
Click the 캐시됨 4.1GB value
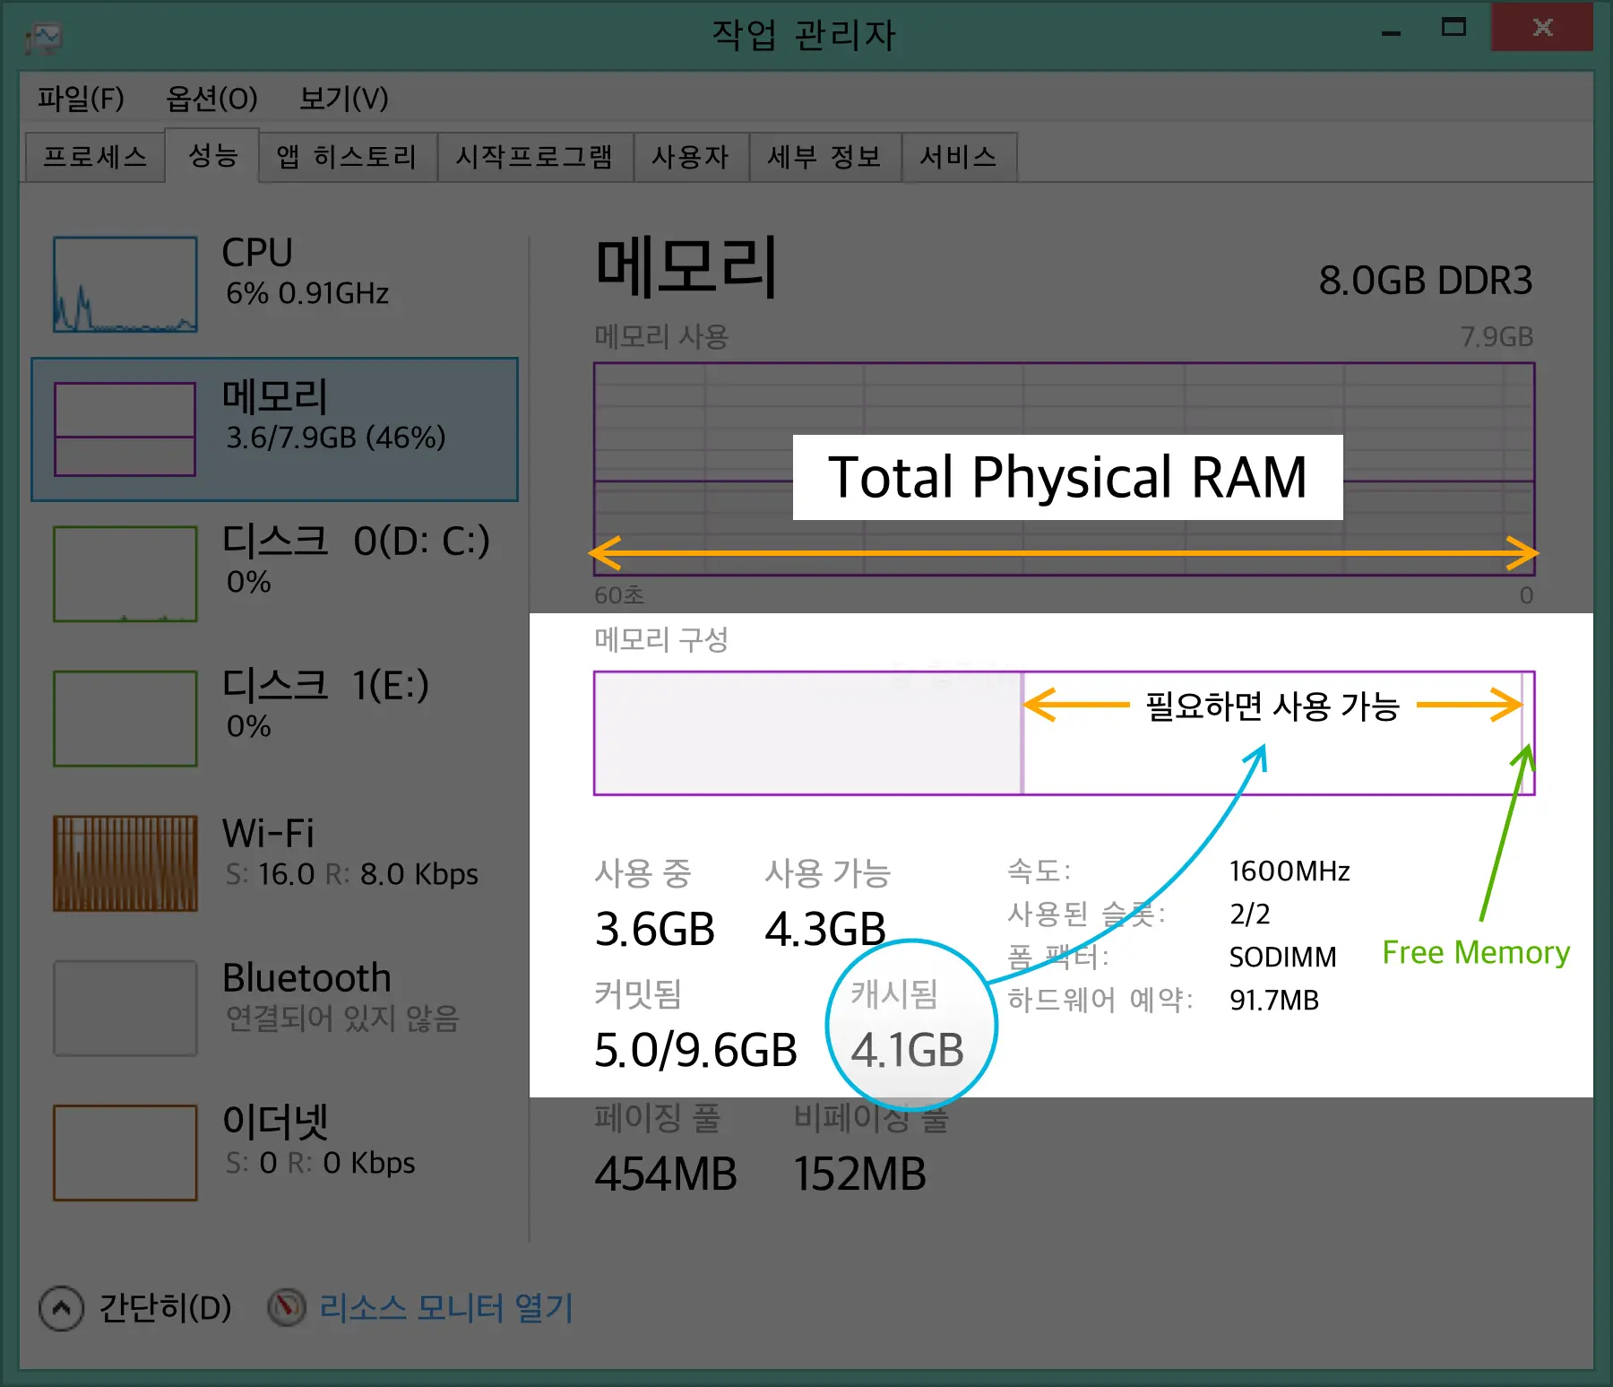click(x=907, y=1050)
